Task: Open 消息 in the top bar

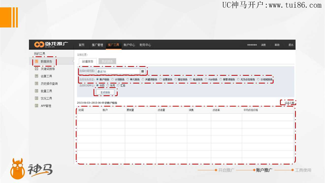Action: click(x=263, y=45)
